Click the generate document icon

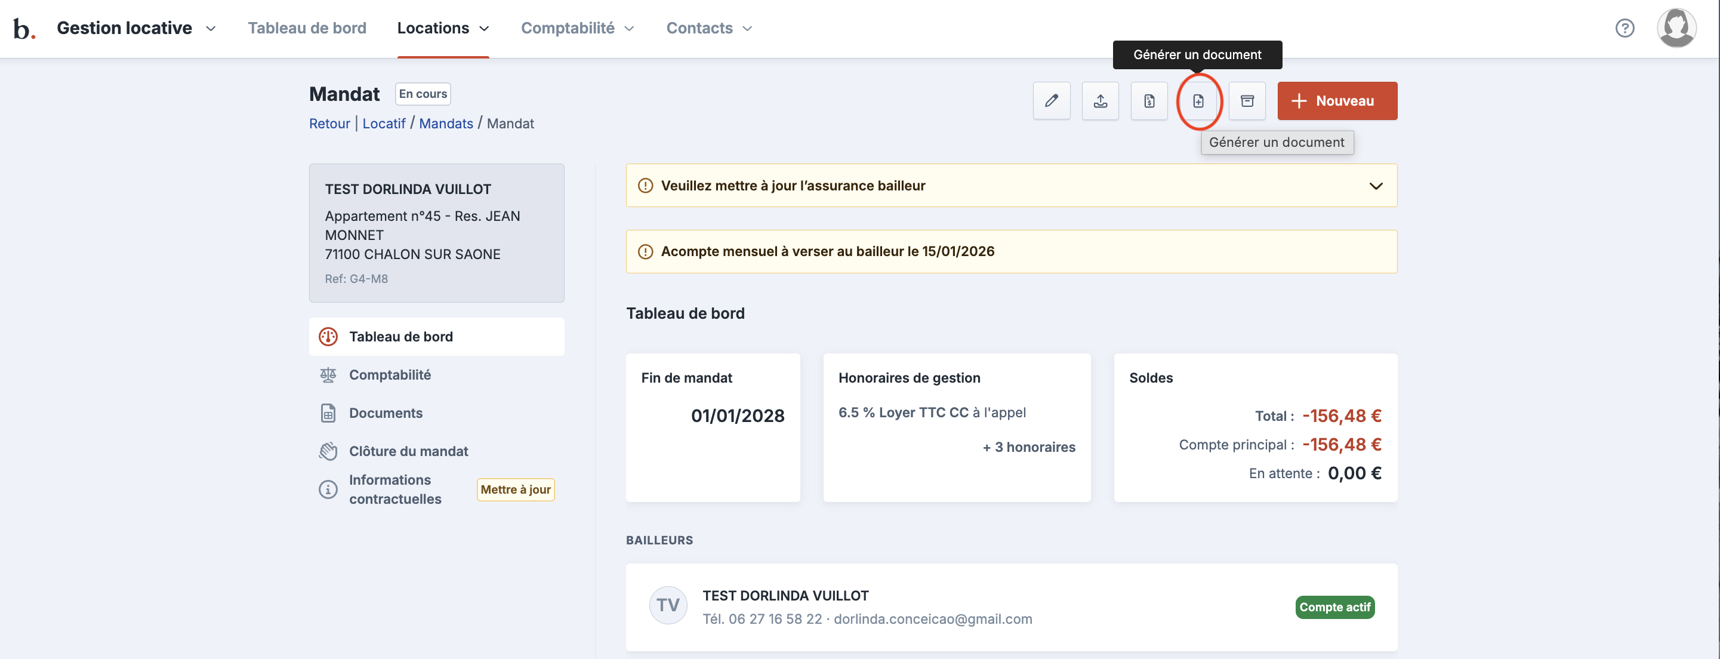(1198, 101)
